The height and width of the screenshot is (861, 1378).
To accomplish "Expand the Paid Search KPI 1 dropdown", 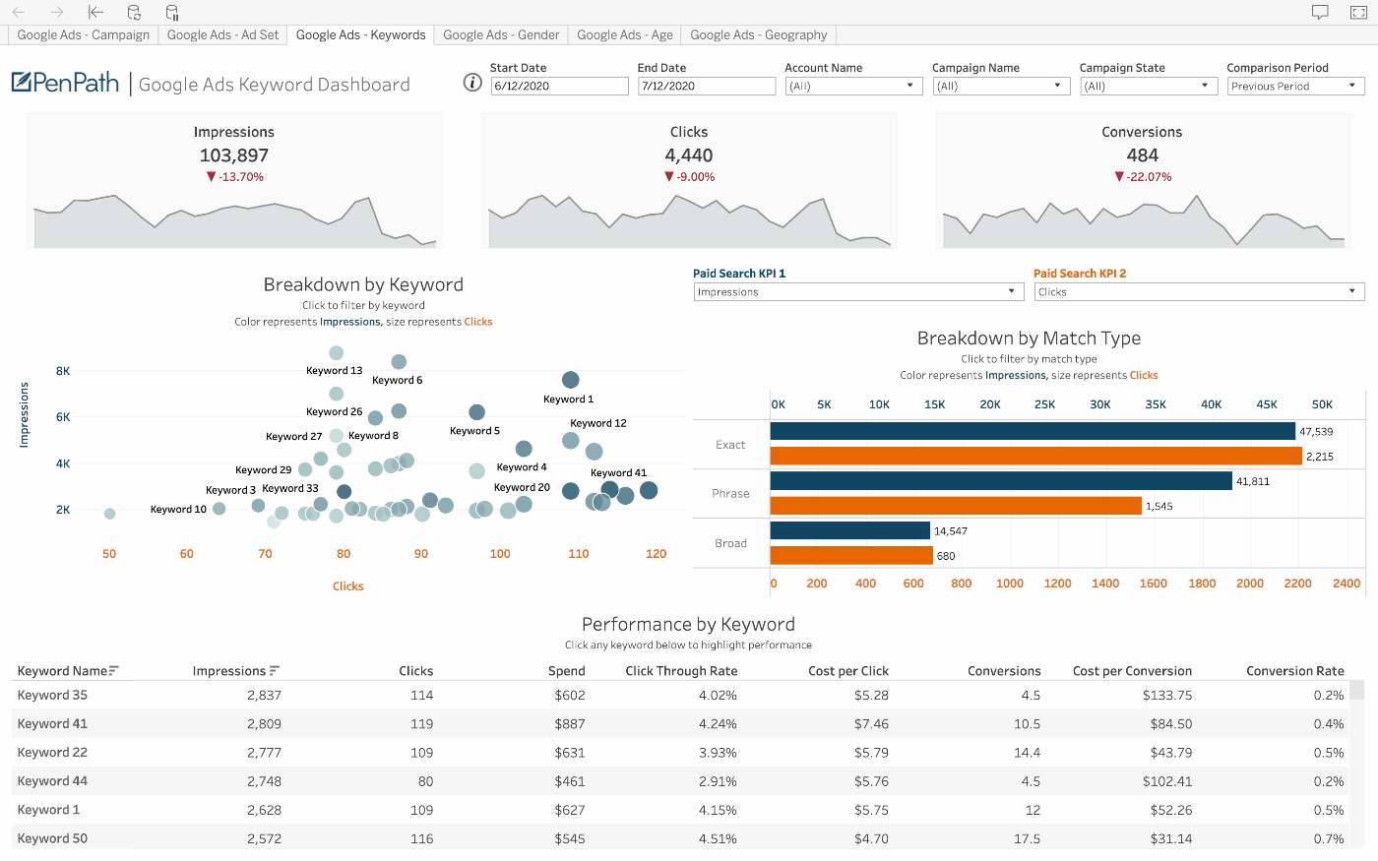I will [858, 292].
